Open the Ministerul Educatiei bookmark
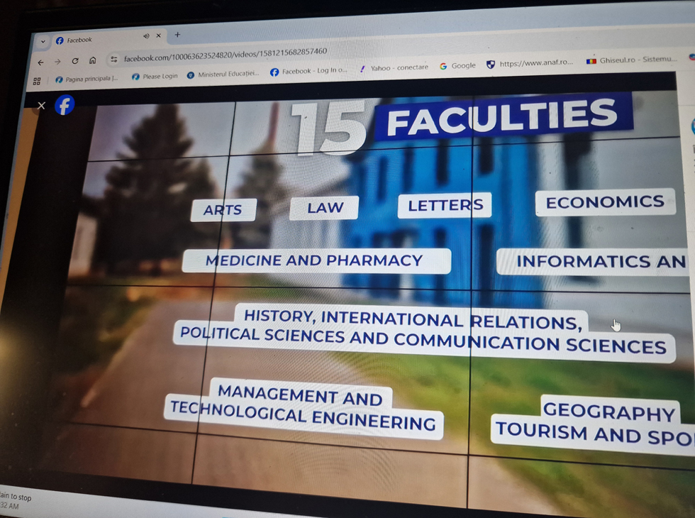Image resolution: width=695 pixels, height=518 pixels. pyautogui.click(x=223, y=74)
